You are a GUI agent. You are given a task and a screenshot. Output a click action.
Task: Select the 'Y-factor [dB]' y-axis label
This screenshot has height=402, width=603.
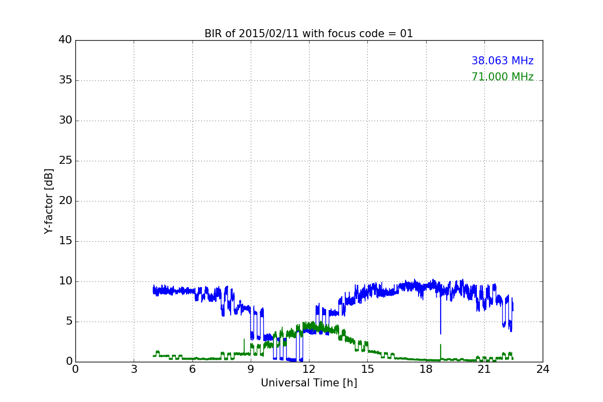point(49,201)
